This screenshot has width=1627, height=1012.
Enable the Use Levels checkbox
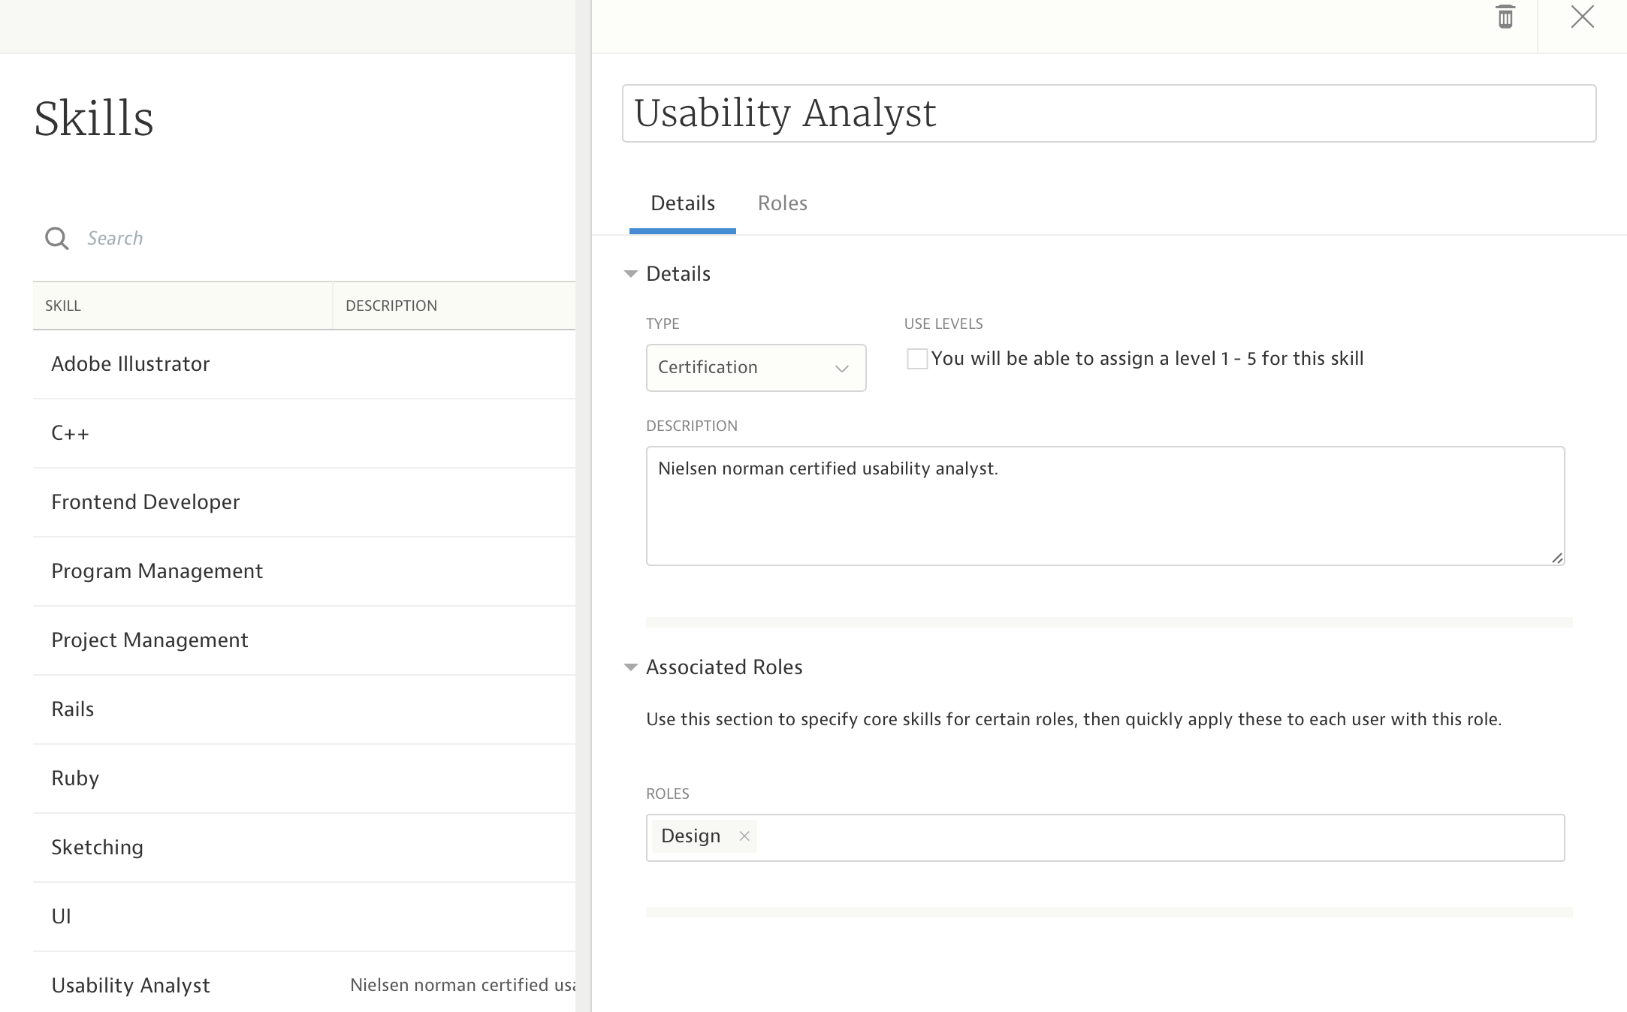916,359
